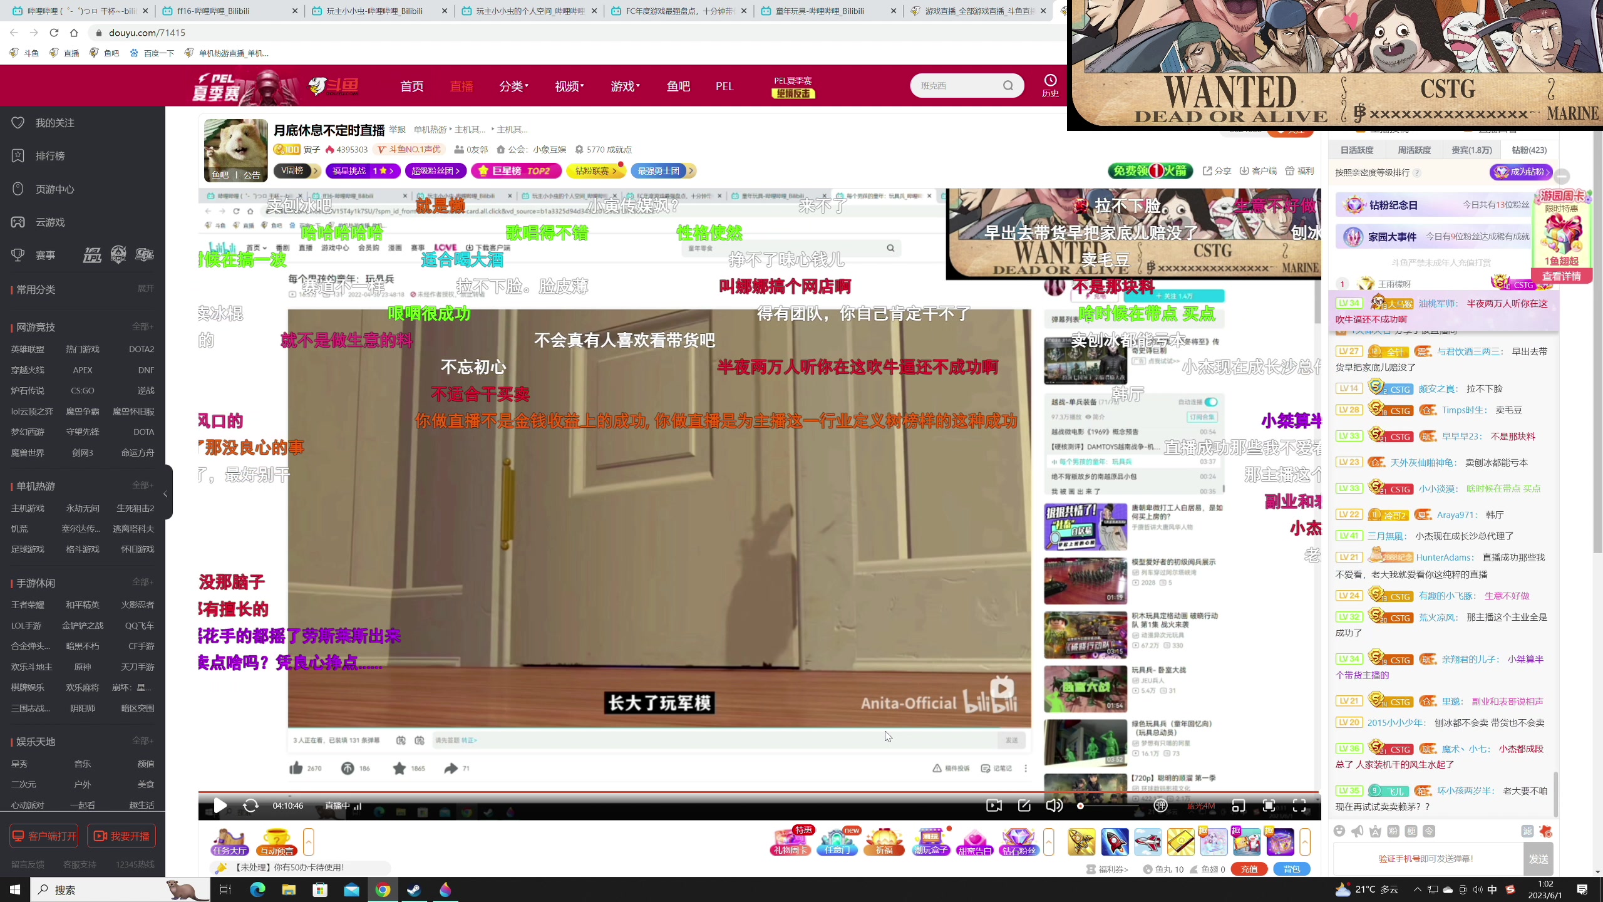The image size is (1603, 902).
Task: Collapse the 游园周卡 floating ad with minus button
Action: click(1562, 176)
